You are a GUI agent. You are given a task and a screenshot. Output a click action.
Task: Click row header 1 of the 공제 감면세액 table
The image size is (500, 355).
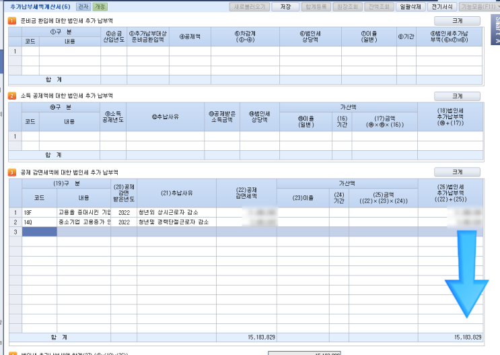(x=15, y=213)
